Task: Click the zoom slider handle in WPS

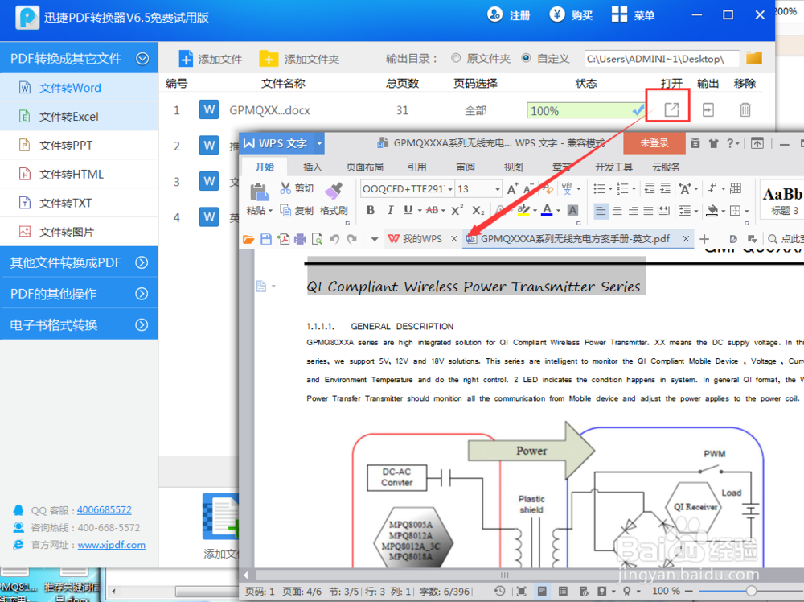Action: click(751, 591)
